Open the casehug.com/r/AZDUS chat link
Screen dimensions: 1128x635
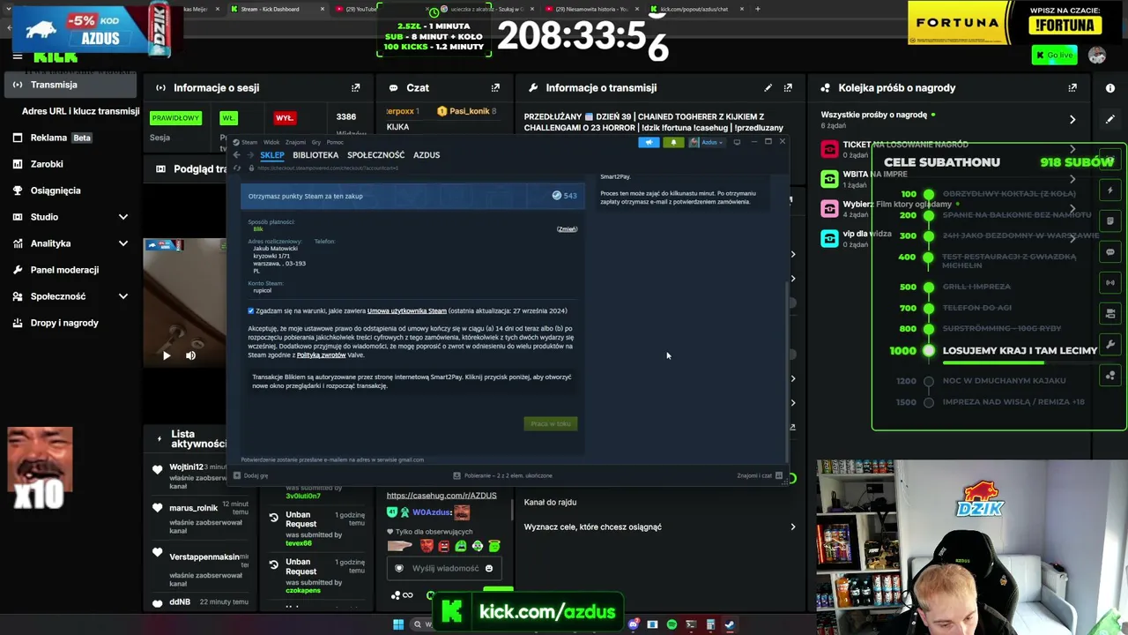(442, 496)
